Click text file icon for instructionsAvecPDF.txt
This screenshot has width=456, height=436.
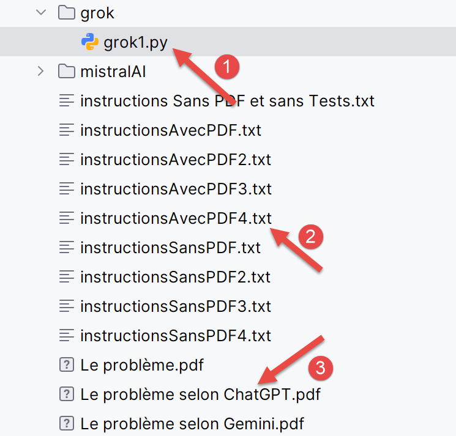[x=66, y=130]
